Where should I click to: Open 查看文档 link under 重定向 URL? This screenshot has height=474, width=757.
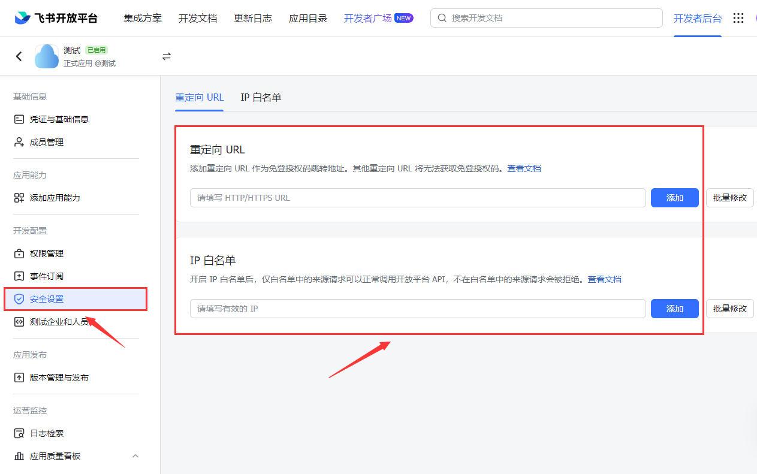click(524, 168)
